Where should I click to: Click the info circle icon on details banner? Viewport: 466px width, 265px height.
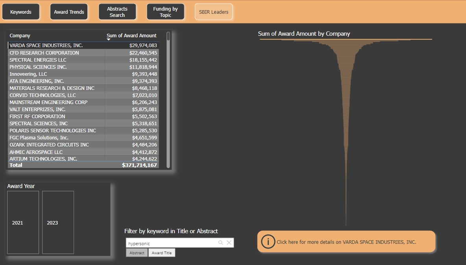(x=268, y=241)
